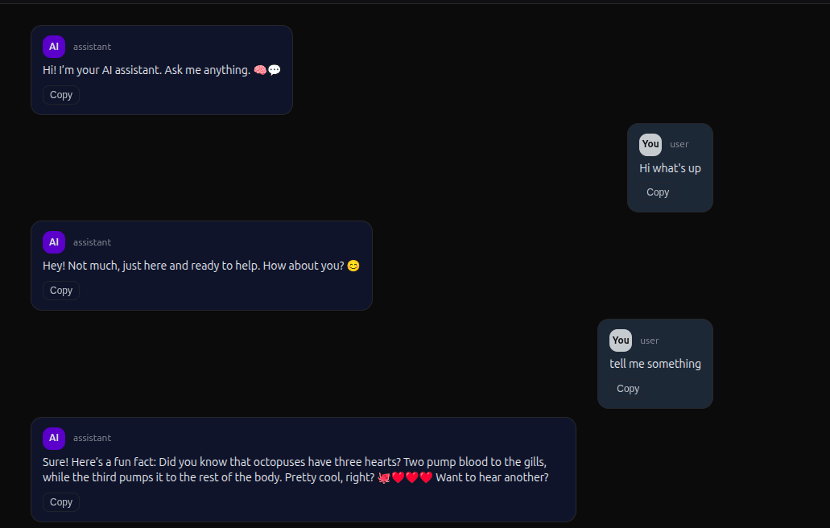Click the "assistant" label on "Hey! Not much" bubble

click(92, 242)
